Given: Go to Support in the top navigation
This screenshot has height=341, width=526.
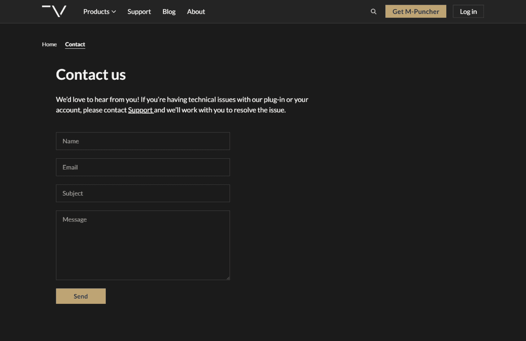Looking at the screenshot, I should [x=139, y=12].
